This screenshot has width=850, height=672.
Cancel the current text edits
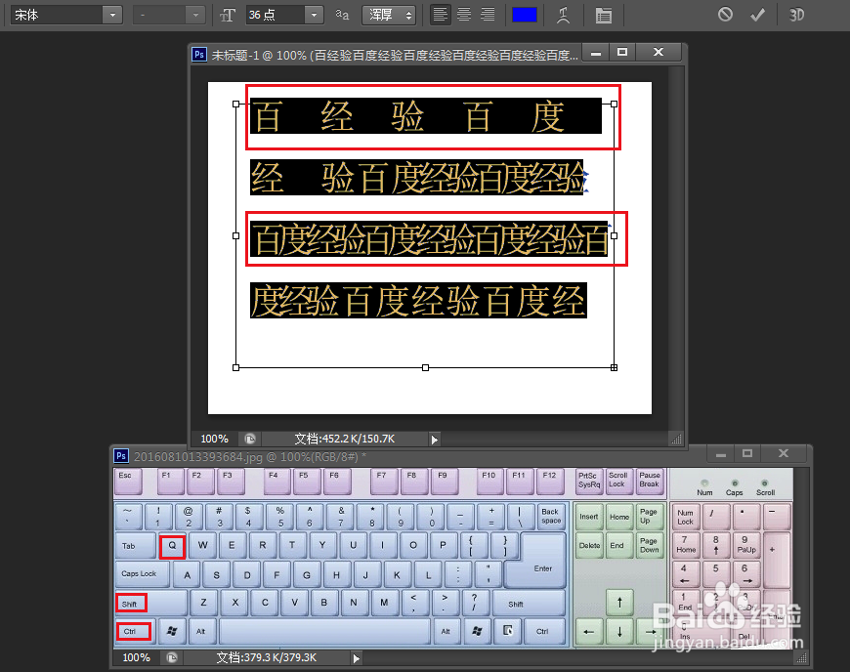pyautogui.click(x=725, y=15)
